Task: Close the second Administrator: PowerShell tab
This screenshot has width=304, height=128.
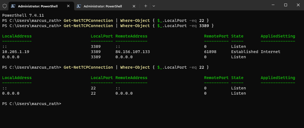Action: coord(134,6)
